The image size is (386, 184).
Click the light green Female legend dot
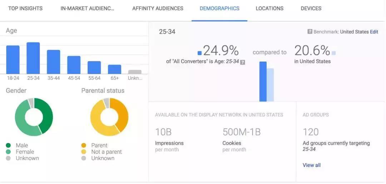point(8,152)
